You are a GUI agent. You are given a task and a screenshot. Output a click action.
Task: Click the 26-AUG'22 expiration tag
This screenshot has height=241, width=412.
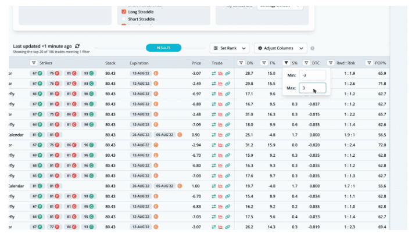point(141,134)
